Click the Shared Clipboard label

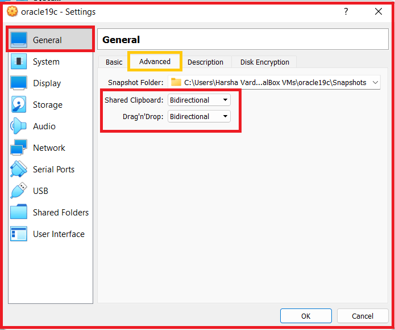(x=134, y=100)
